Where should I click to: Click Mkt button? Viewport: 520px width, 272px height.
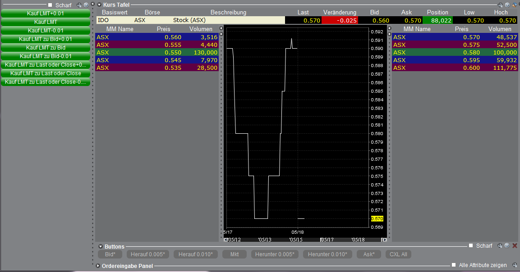[235, 254]
